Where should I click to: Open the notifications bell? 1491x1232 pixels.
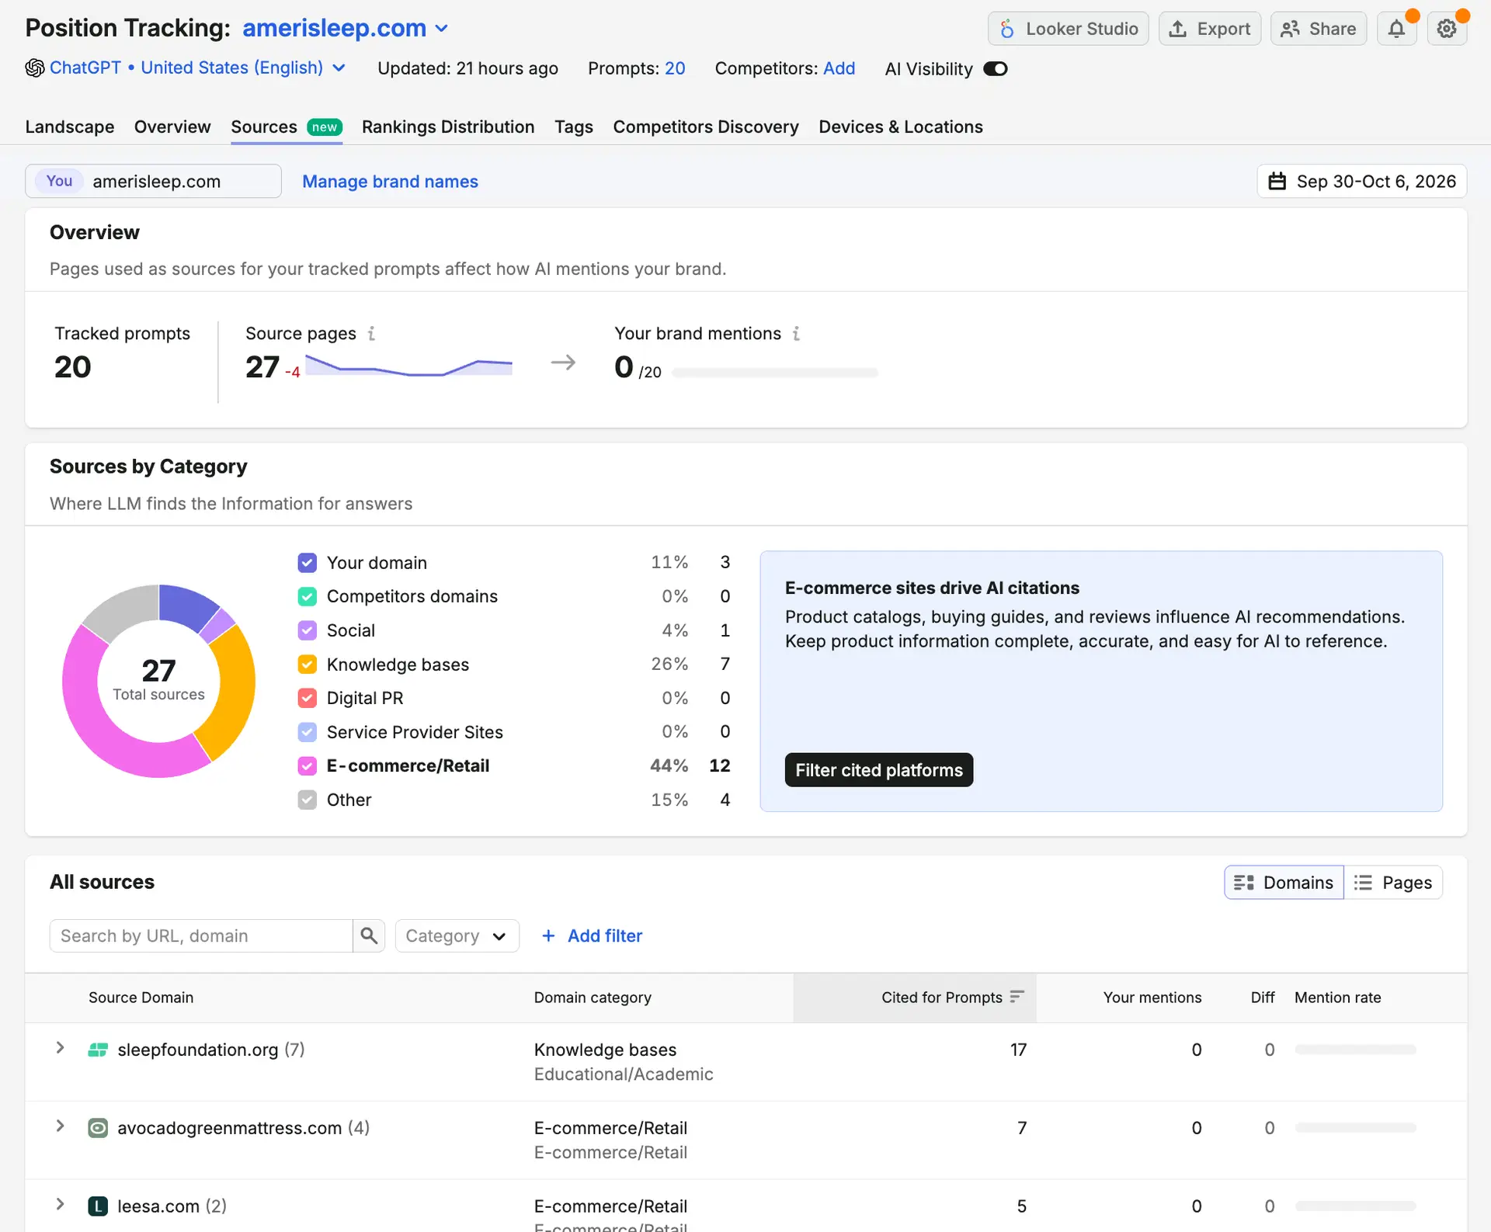coord(1396,29)
